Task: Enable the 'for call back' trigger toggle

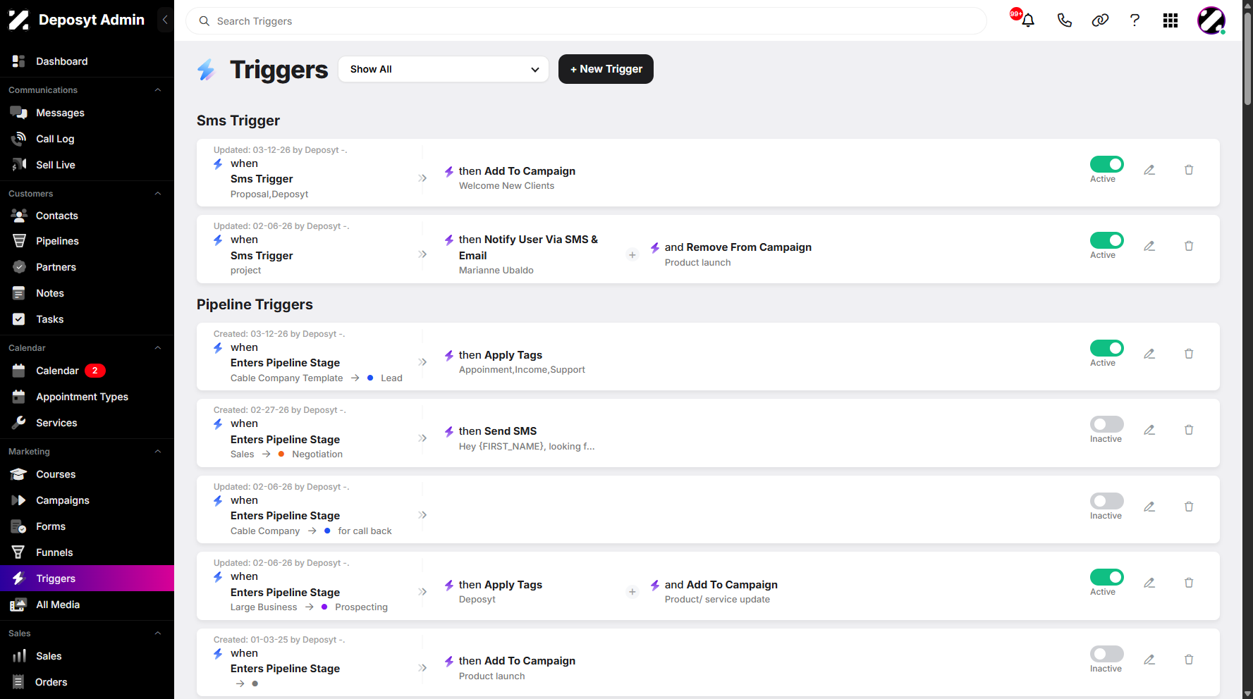Action: [x=1107, y=501]
